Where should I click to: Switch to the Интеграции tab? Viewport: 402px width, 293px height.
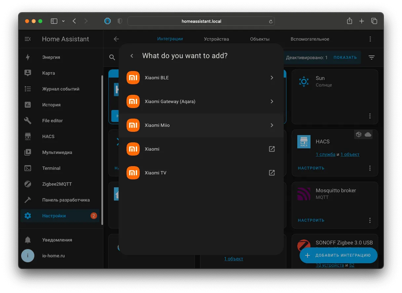tap(170, 39)
